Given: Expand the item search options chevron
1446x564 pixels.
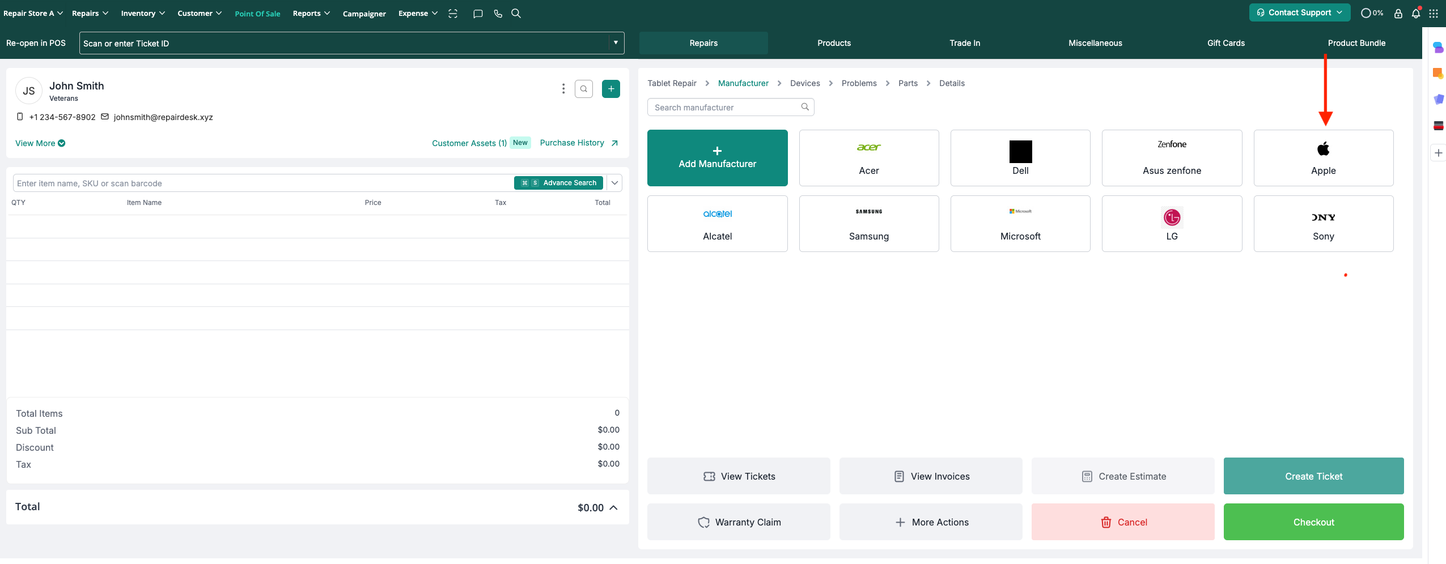Looking at the screenshot, I should (614, 183).
